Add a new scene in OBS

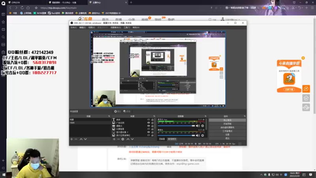[71, 139]
